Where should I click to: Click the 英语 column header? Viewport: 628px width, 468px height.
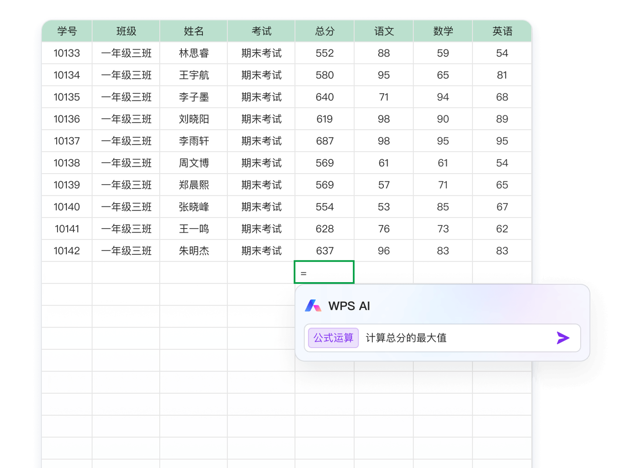[x=502, y=31]
